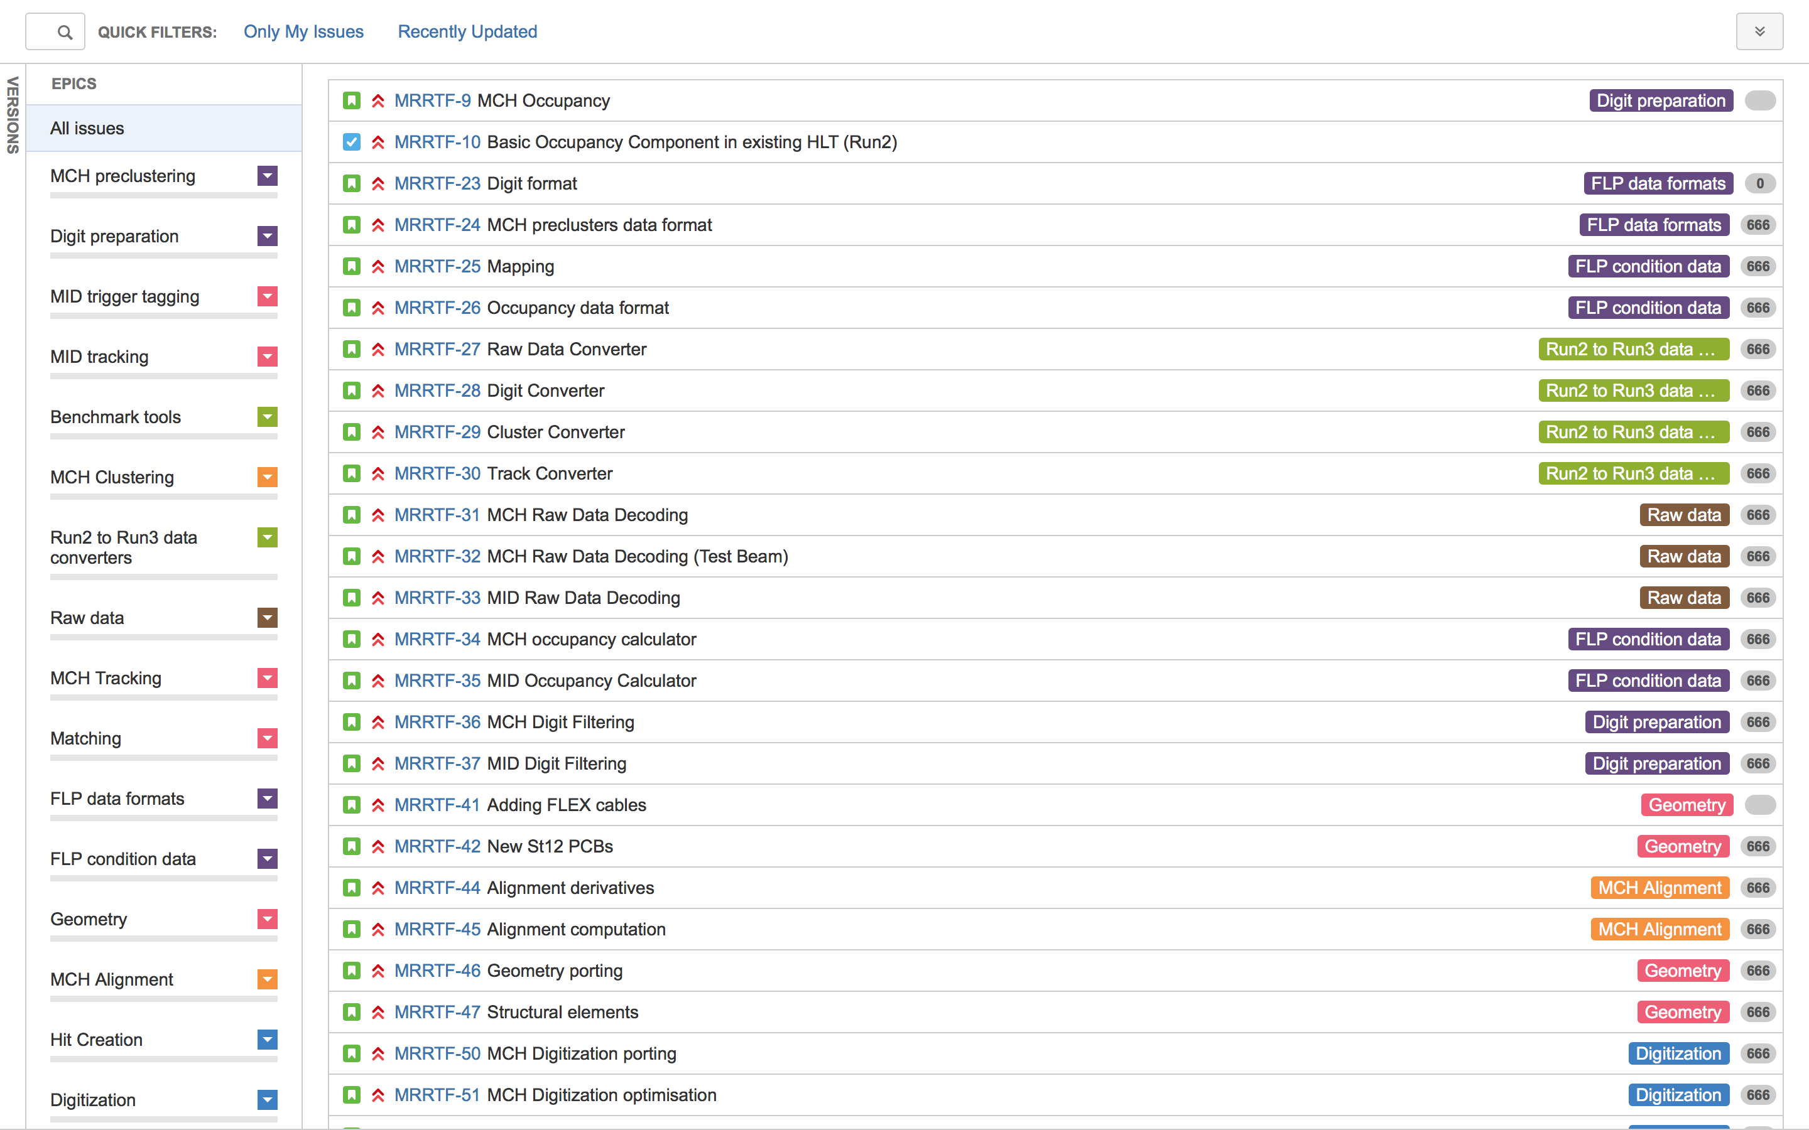Screen dimensions: 1809x1130
Task: Click the Digit preparation label on MRRTF-9
Action: (x=1660, y=101)
